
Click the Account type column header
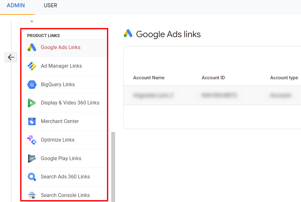click(284, 78)
